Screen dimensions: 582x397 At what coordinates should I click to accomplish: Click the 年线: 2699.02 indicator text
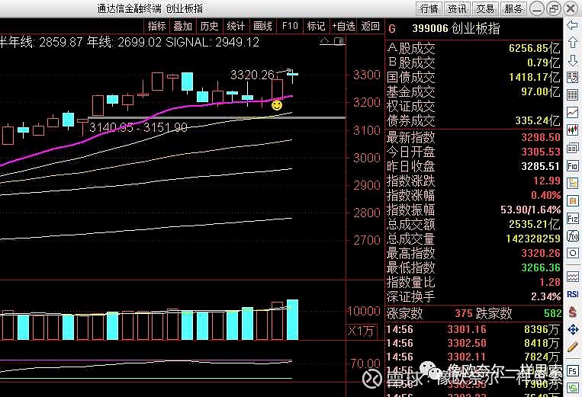coord(124,42)
